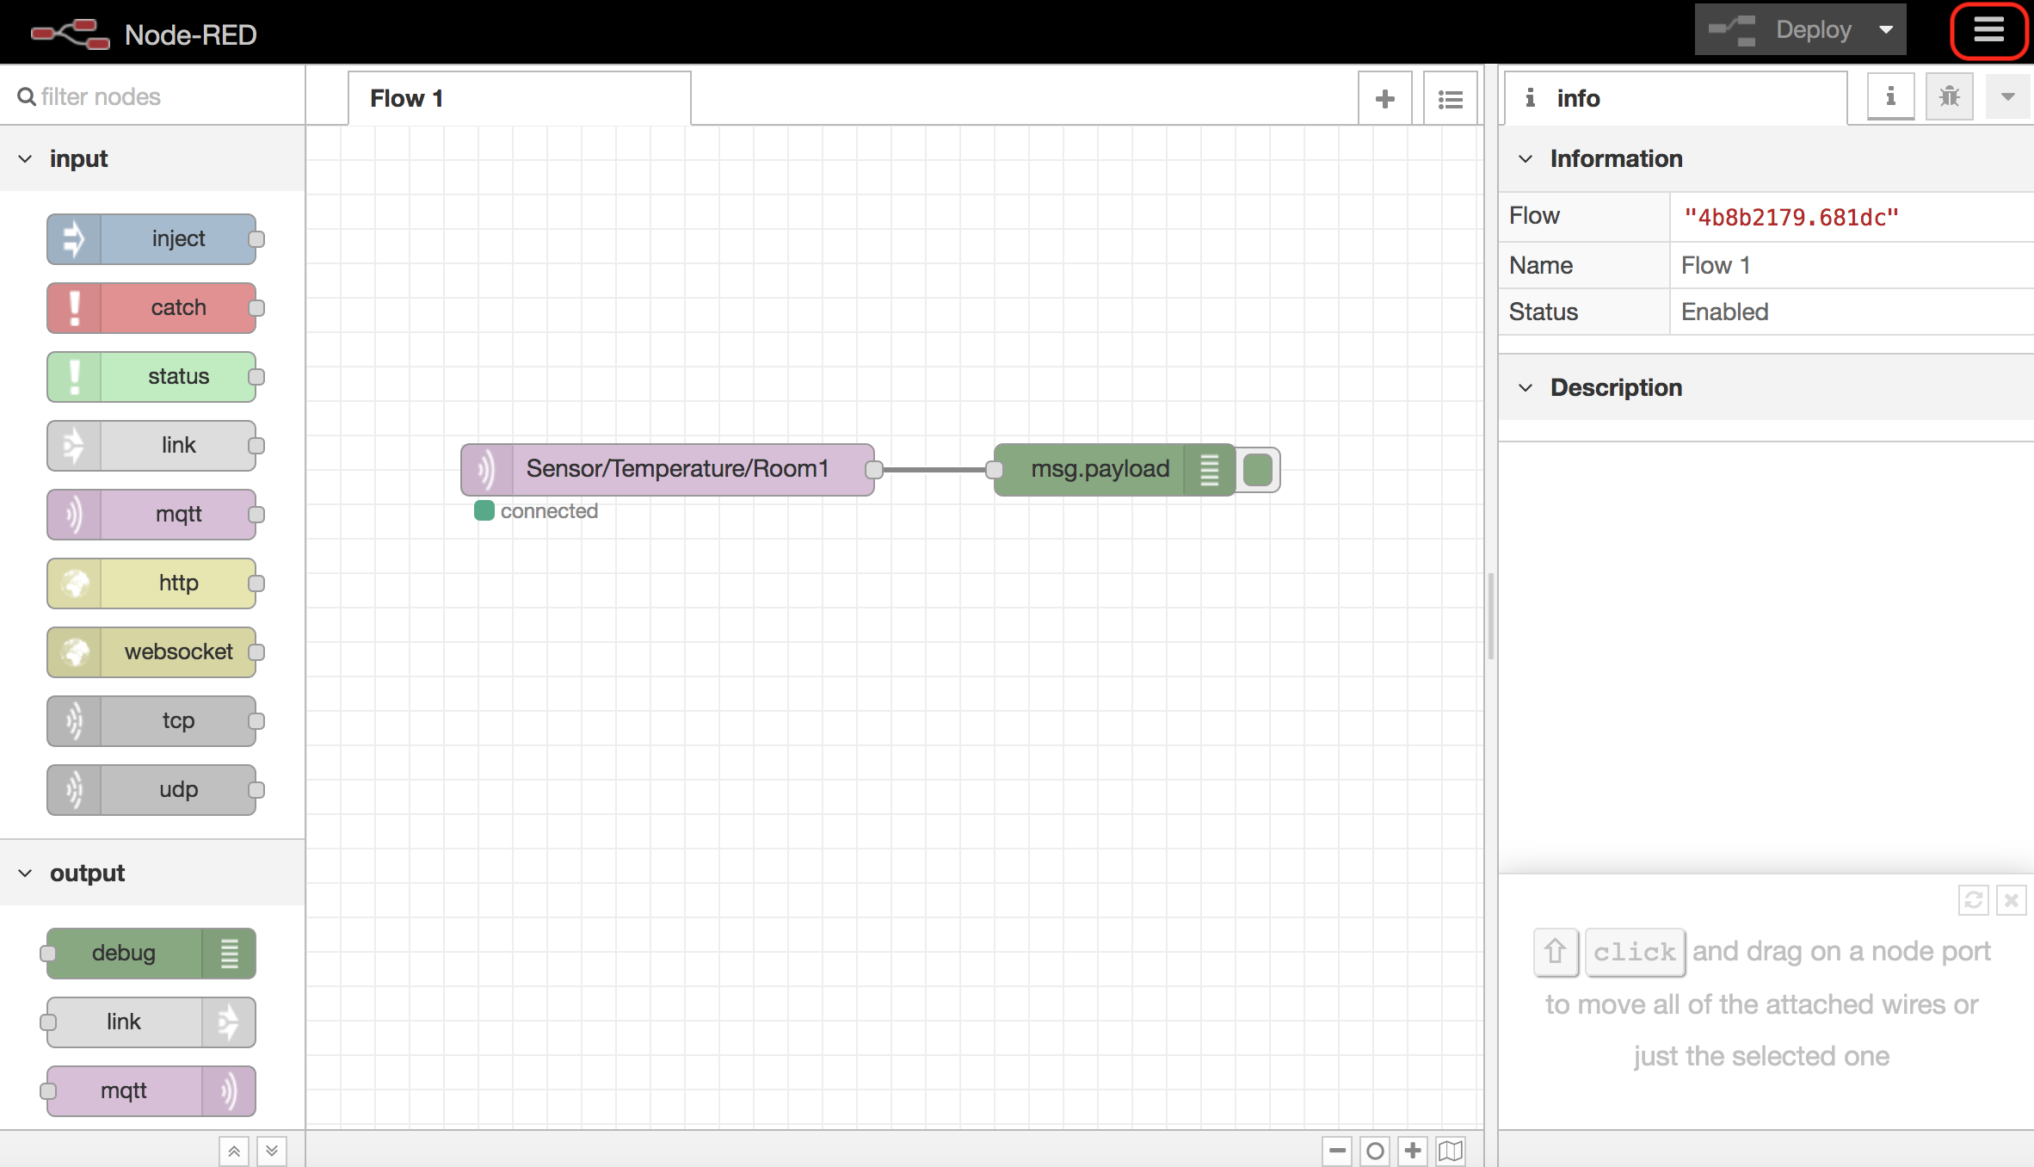Screen dimensions: 2034x1167
Task: Collapse all palette categories
Action: click(x=234, y=1151)
